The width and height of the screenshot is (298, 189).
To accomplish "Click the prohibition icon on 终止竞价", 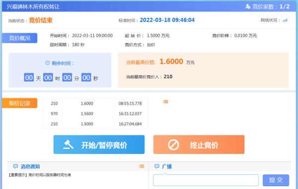I will click(x=173, y=144).
